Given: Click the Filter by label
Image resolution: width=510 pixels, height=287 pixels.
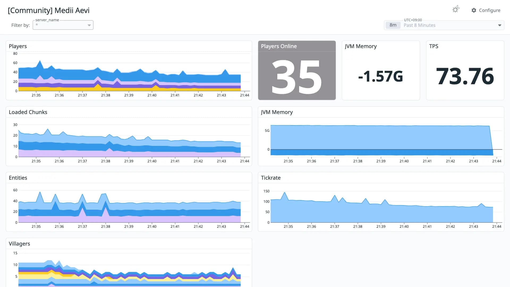Looking at the screenshot, I should click(20, 25).
